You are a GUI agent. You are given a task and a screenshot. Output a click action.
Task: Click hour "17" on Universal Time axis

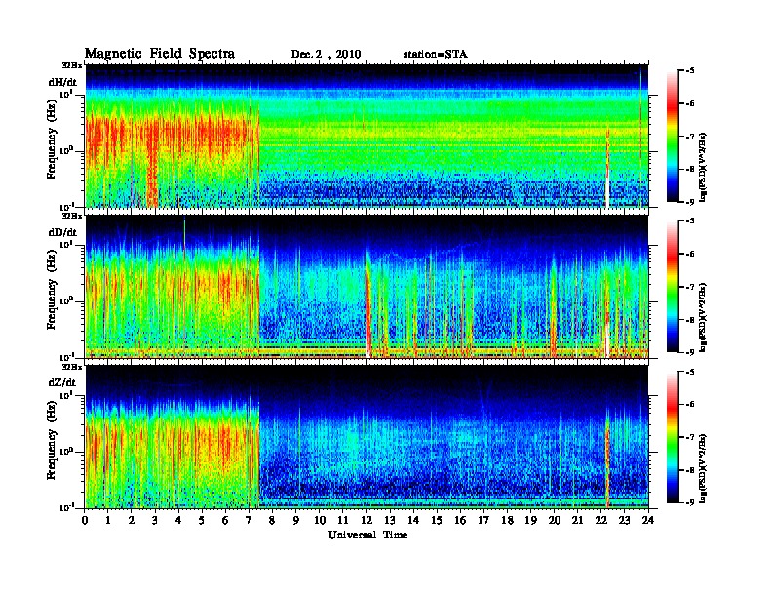click(x=484, y=520)
